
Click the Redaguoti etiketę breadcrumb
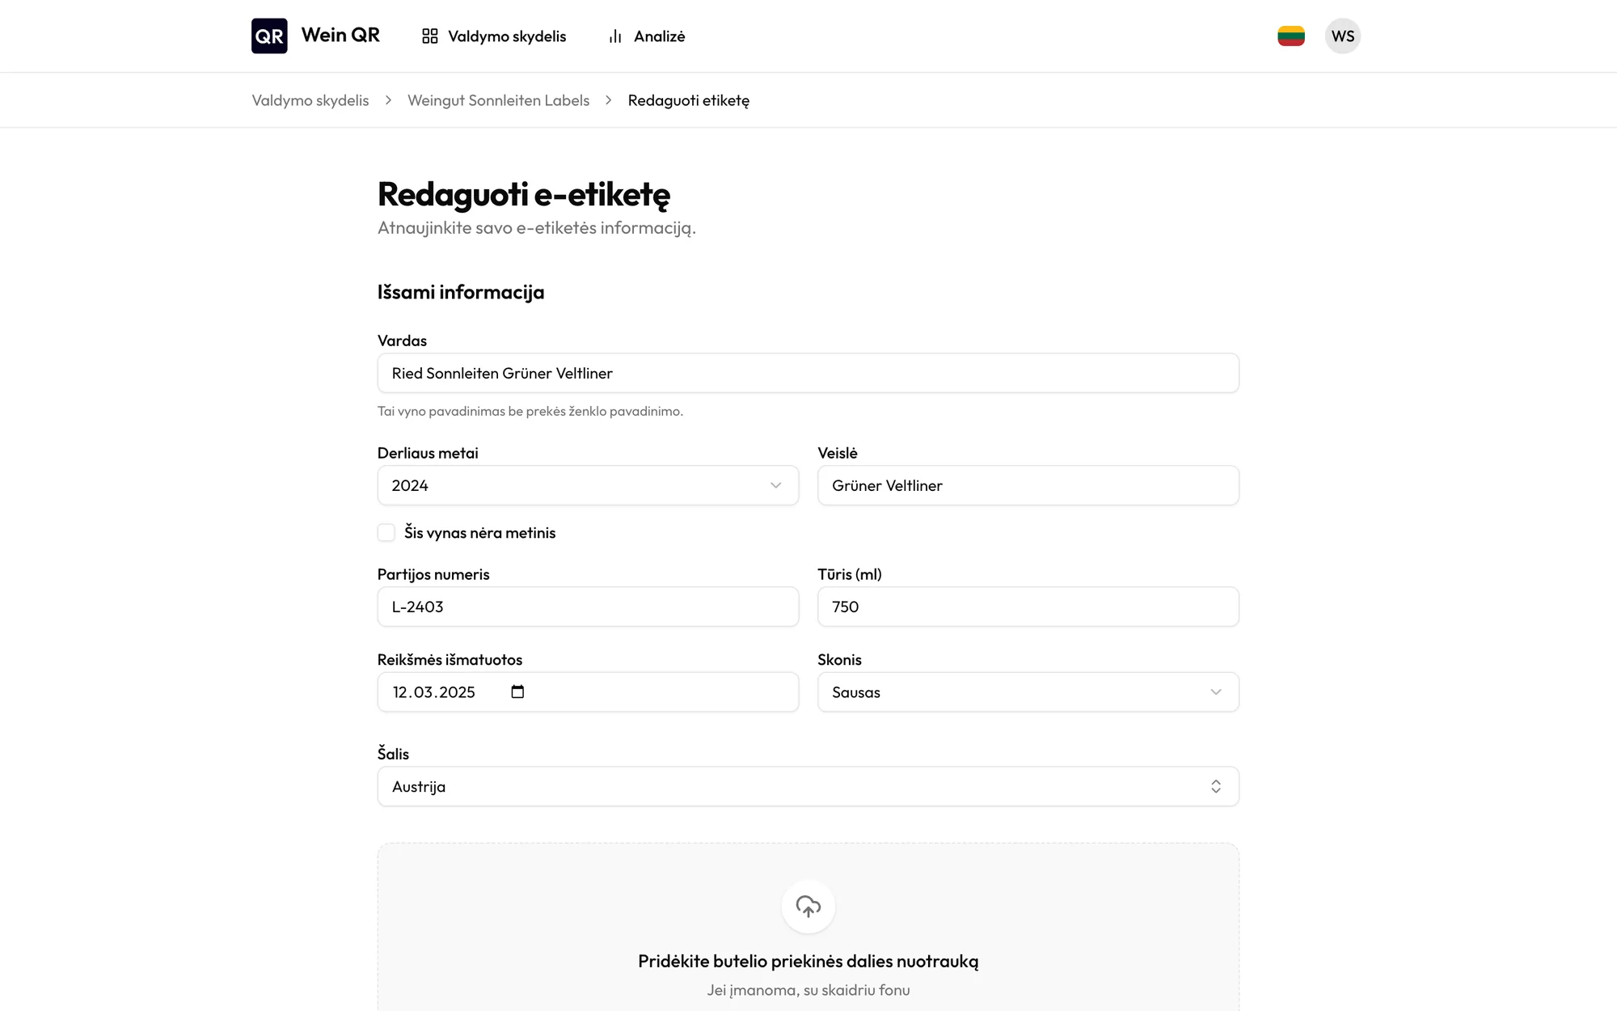point(689,100)
